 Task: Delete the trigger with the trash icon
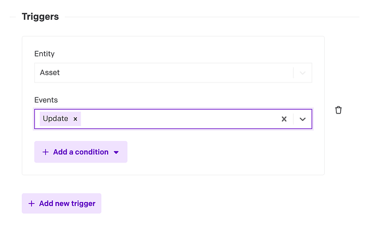click(338, 110)
